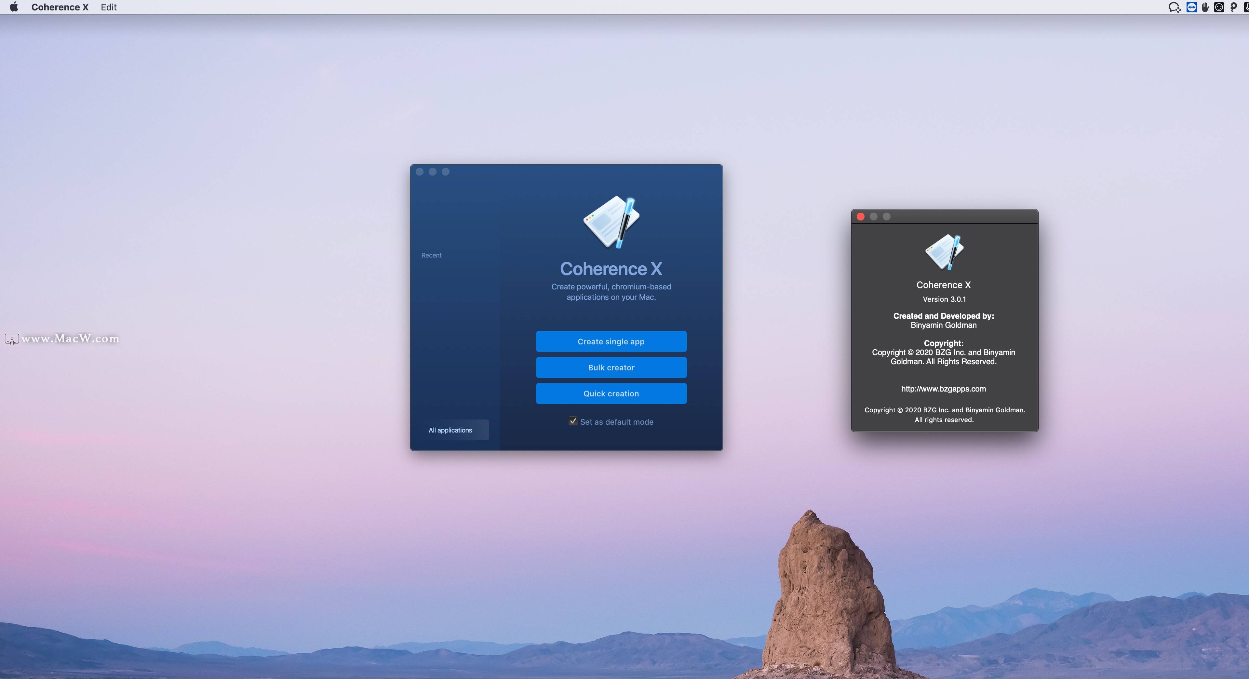The height and width of the screenshot is (679, 1249).
Task: Click the Created and Developed by heading
Action: click(x=944, y=316)
